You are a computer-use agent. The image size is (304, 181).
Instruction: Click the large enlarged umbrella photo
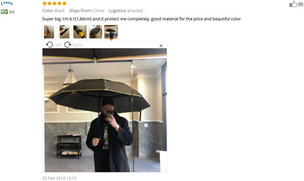click(105, 110)
